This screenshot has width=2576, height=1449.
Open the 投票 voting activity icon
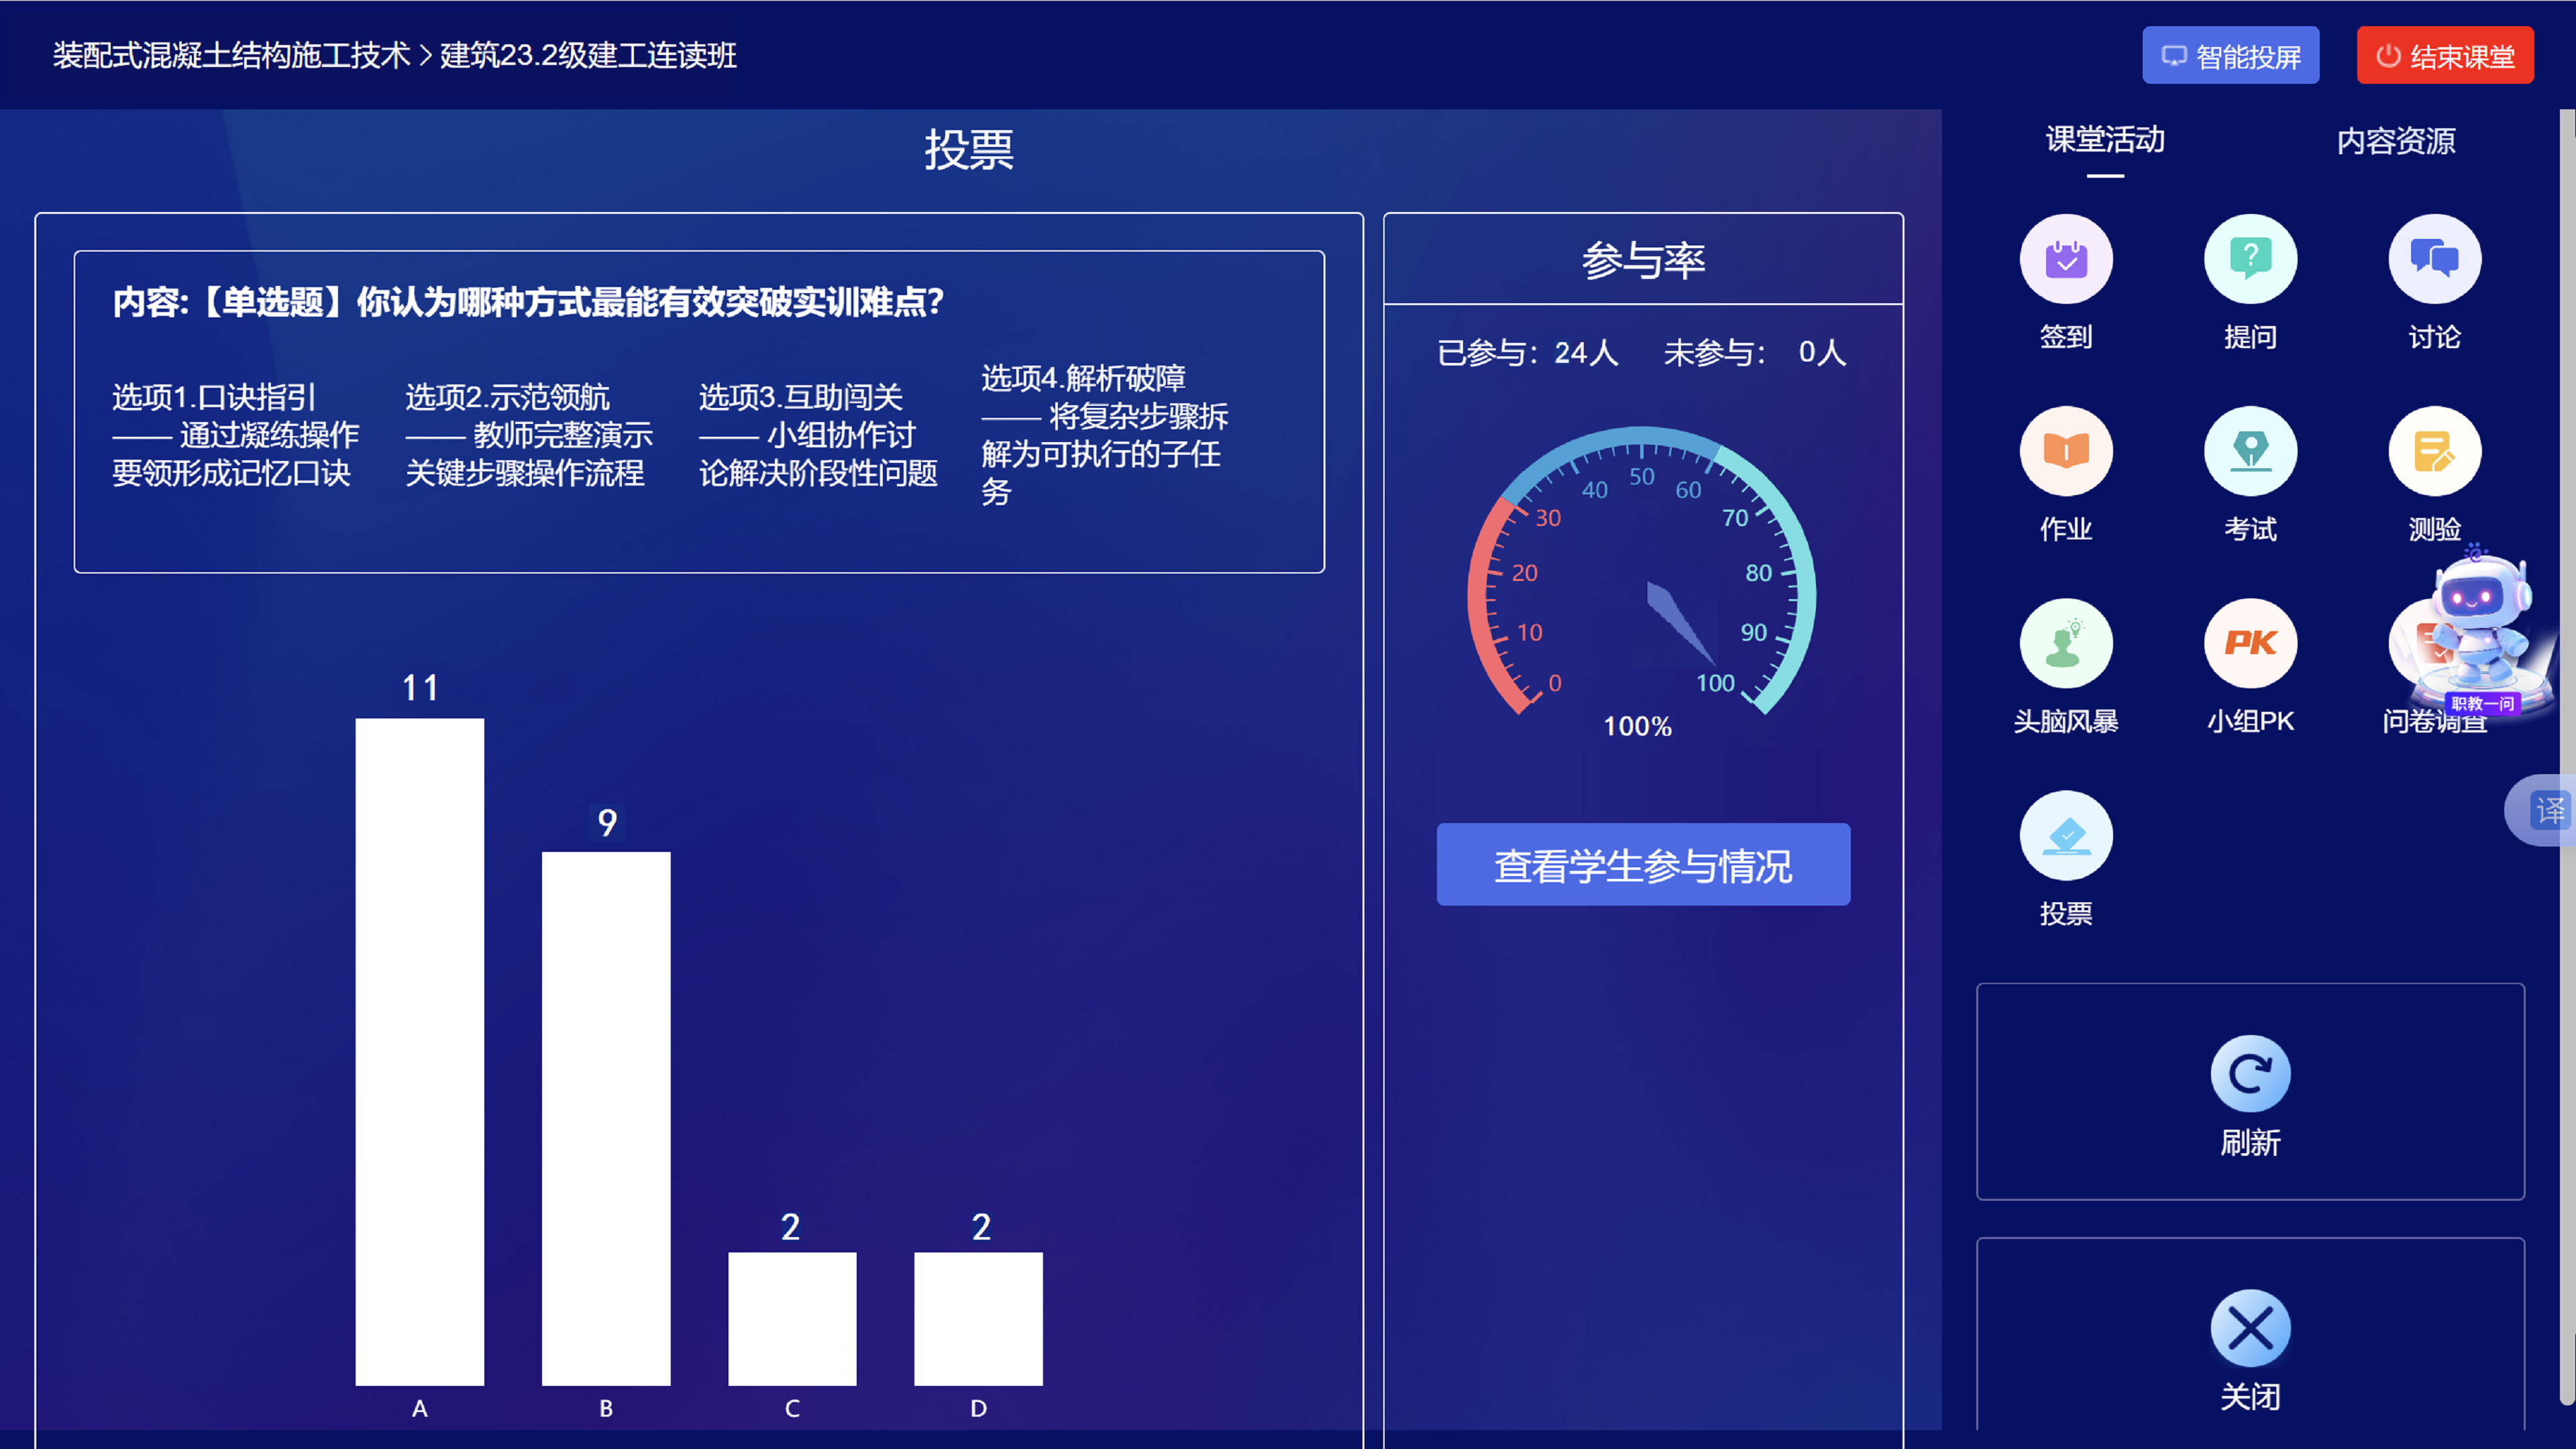(2066, 835)
